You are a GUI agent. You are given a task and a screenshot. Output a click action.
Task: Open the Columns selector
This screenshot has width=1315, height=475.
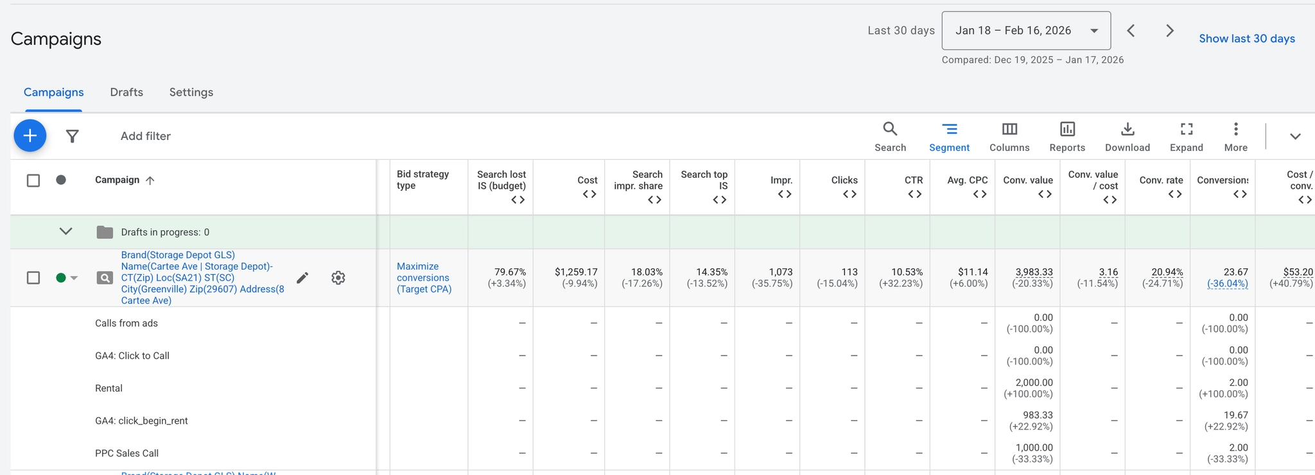click(x=1009, y=137)
